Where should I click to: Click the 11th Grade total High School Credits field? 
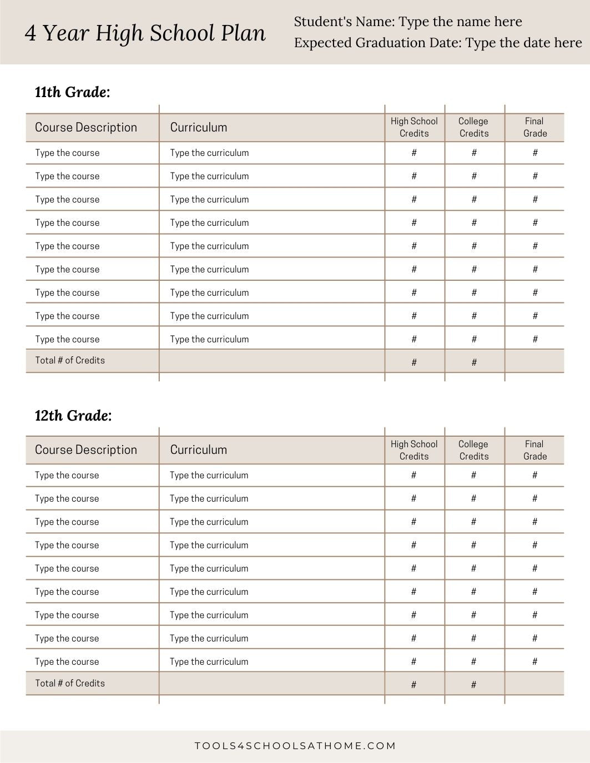pos(414,362)
